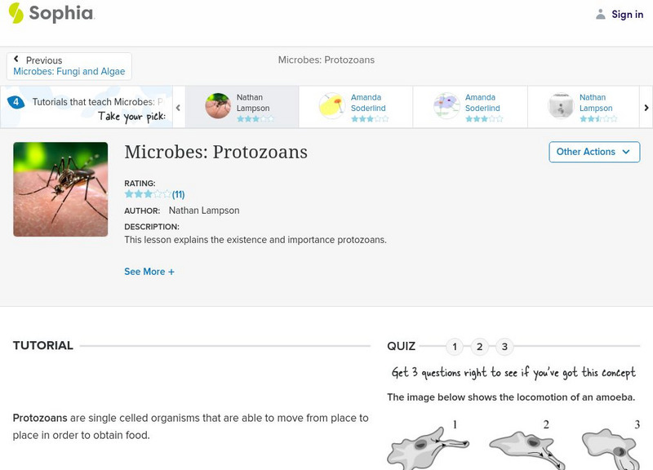653x470 pixels.
Task: Click the (11) ratings count link
Action: (178, 194)
